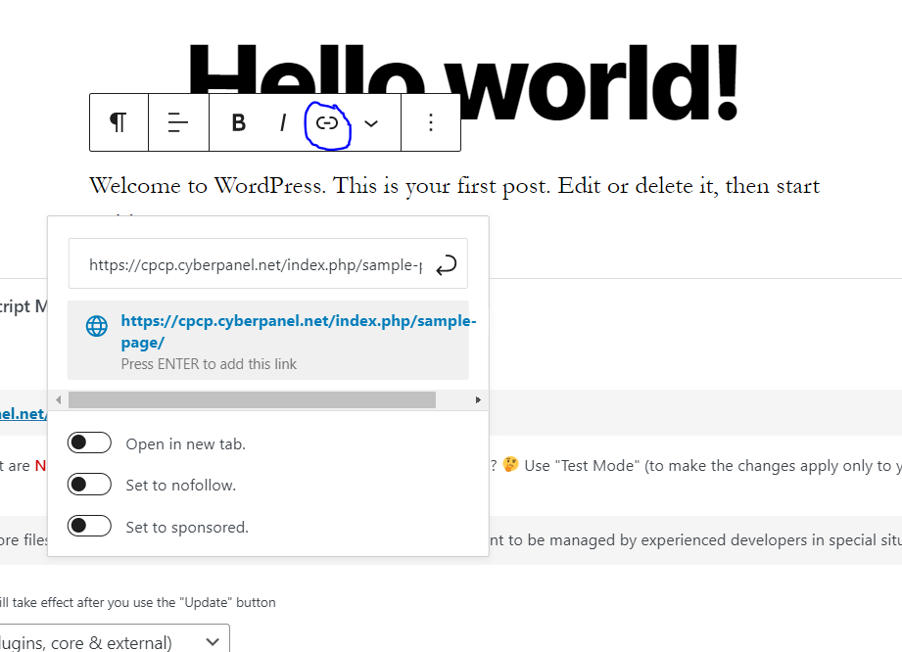
Task: Click the Hello world! post title
Action: tap(463, 83)
